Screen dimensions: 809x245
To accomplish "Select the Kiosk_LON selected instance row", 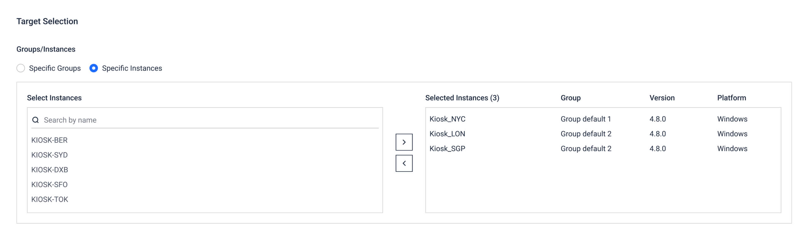I will pyautogui.click(x=447, y=134).
